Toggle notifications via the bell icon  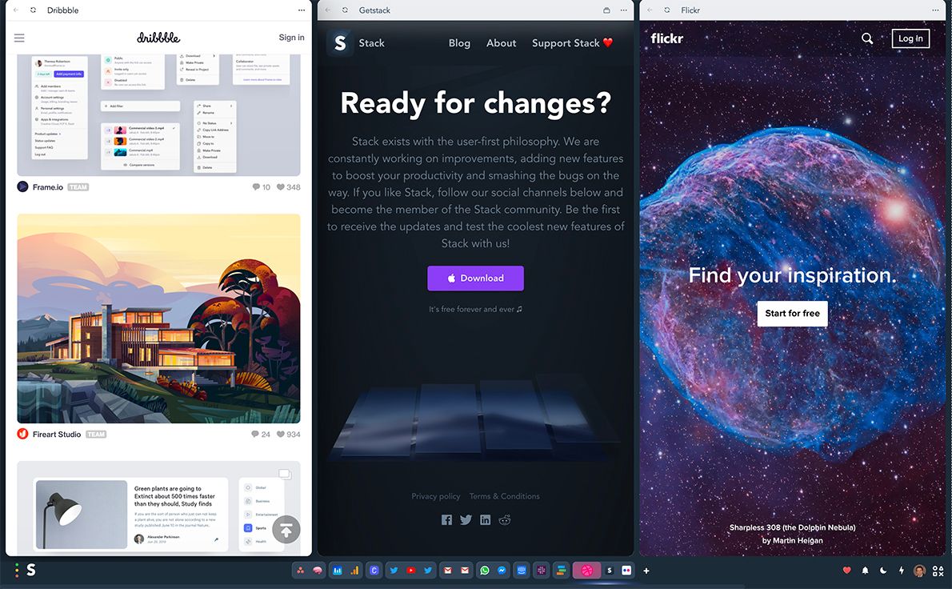[865, 570]
